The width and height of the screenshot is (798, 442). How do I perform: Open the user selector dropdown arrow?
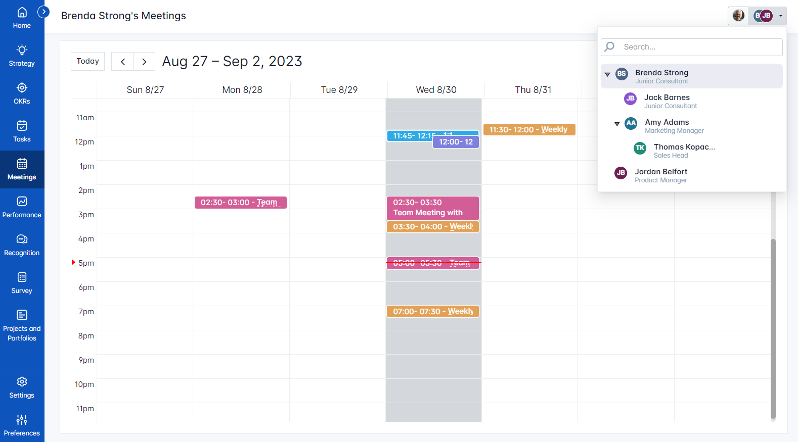click(781, 16)
